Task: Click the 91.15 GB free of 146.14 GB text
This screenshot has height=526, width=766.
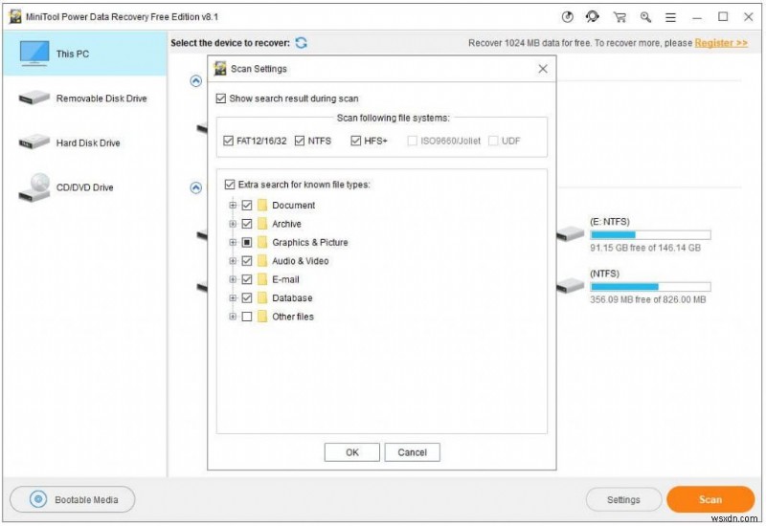Action: pyautogui.click(x=644, y=248)
